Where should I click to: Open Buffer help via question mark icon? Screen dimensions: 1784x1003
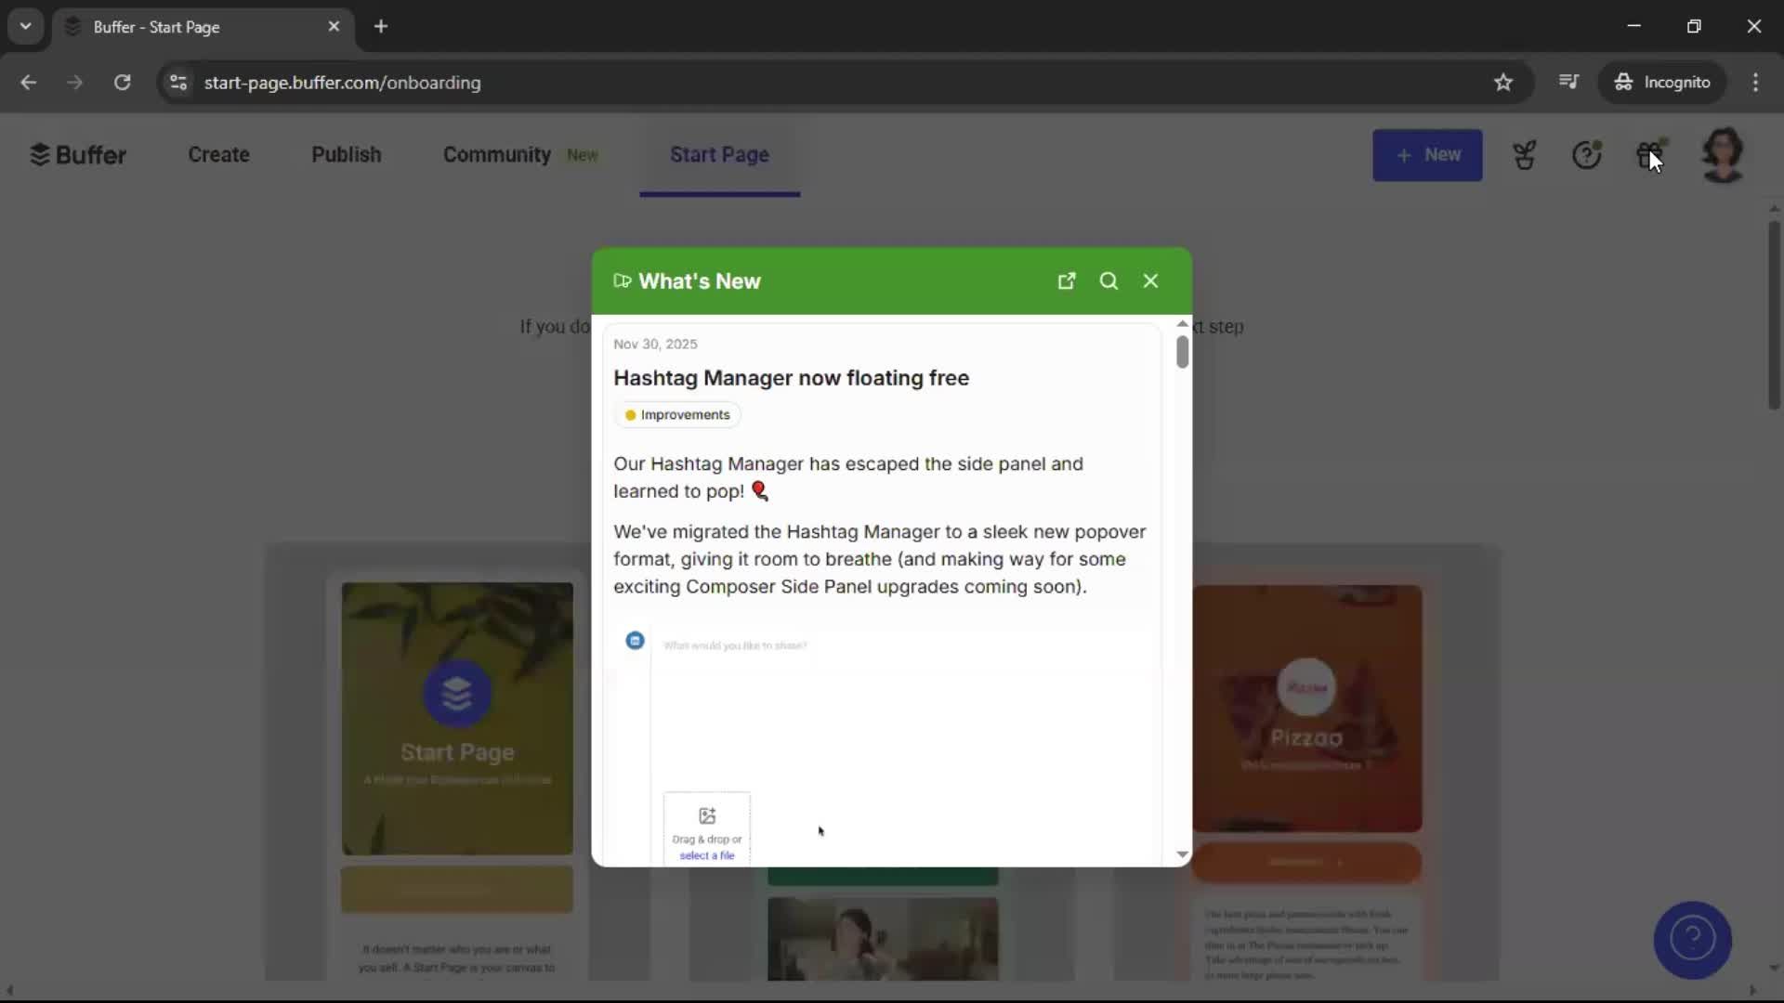1588,155
